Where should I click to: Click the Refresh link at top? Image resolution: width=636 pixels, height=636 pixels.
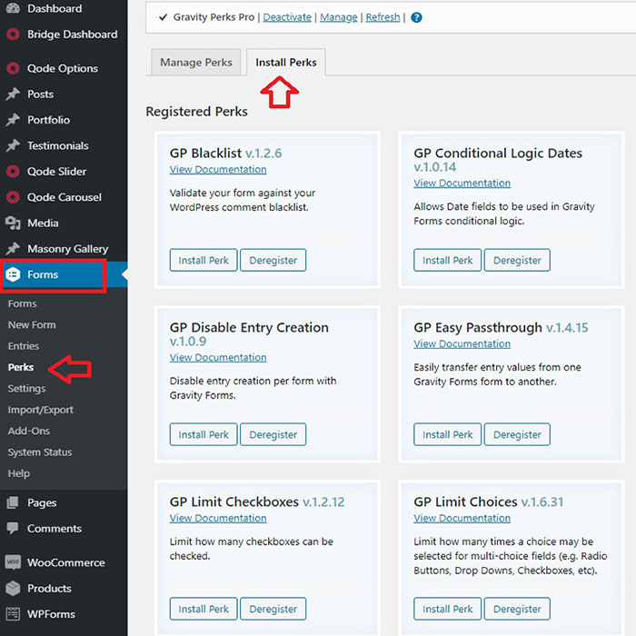coord(384,17)
